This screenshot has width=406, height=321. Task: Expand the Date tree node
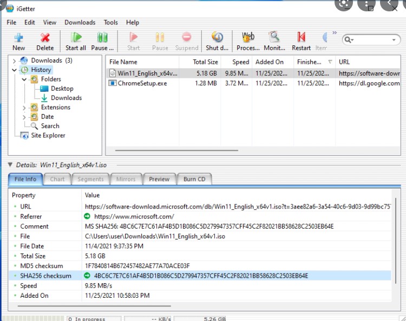click(x=24, y=117)
